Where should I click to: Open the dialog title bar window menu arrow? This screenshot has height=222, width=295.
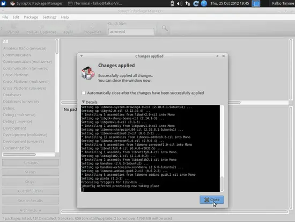[82, 56]
